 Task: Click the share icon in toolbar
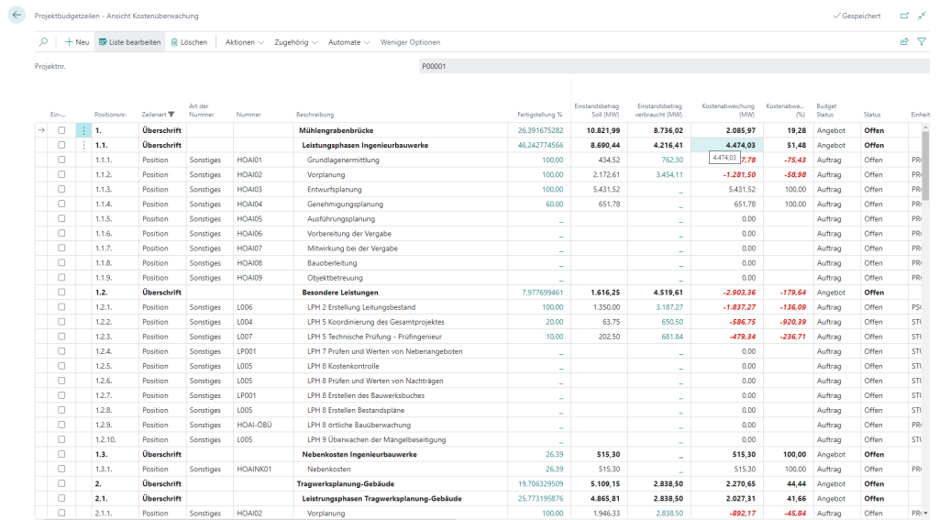(904, 41)
